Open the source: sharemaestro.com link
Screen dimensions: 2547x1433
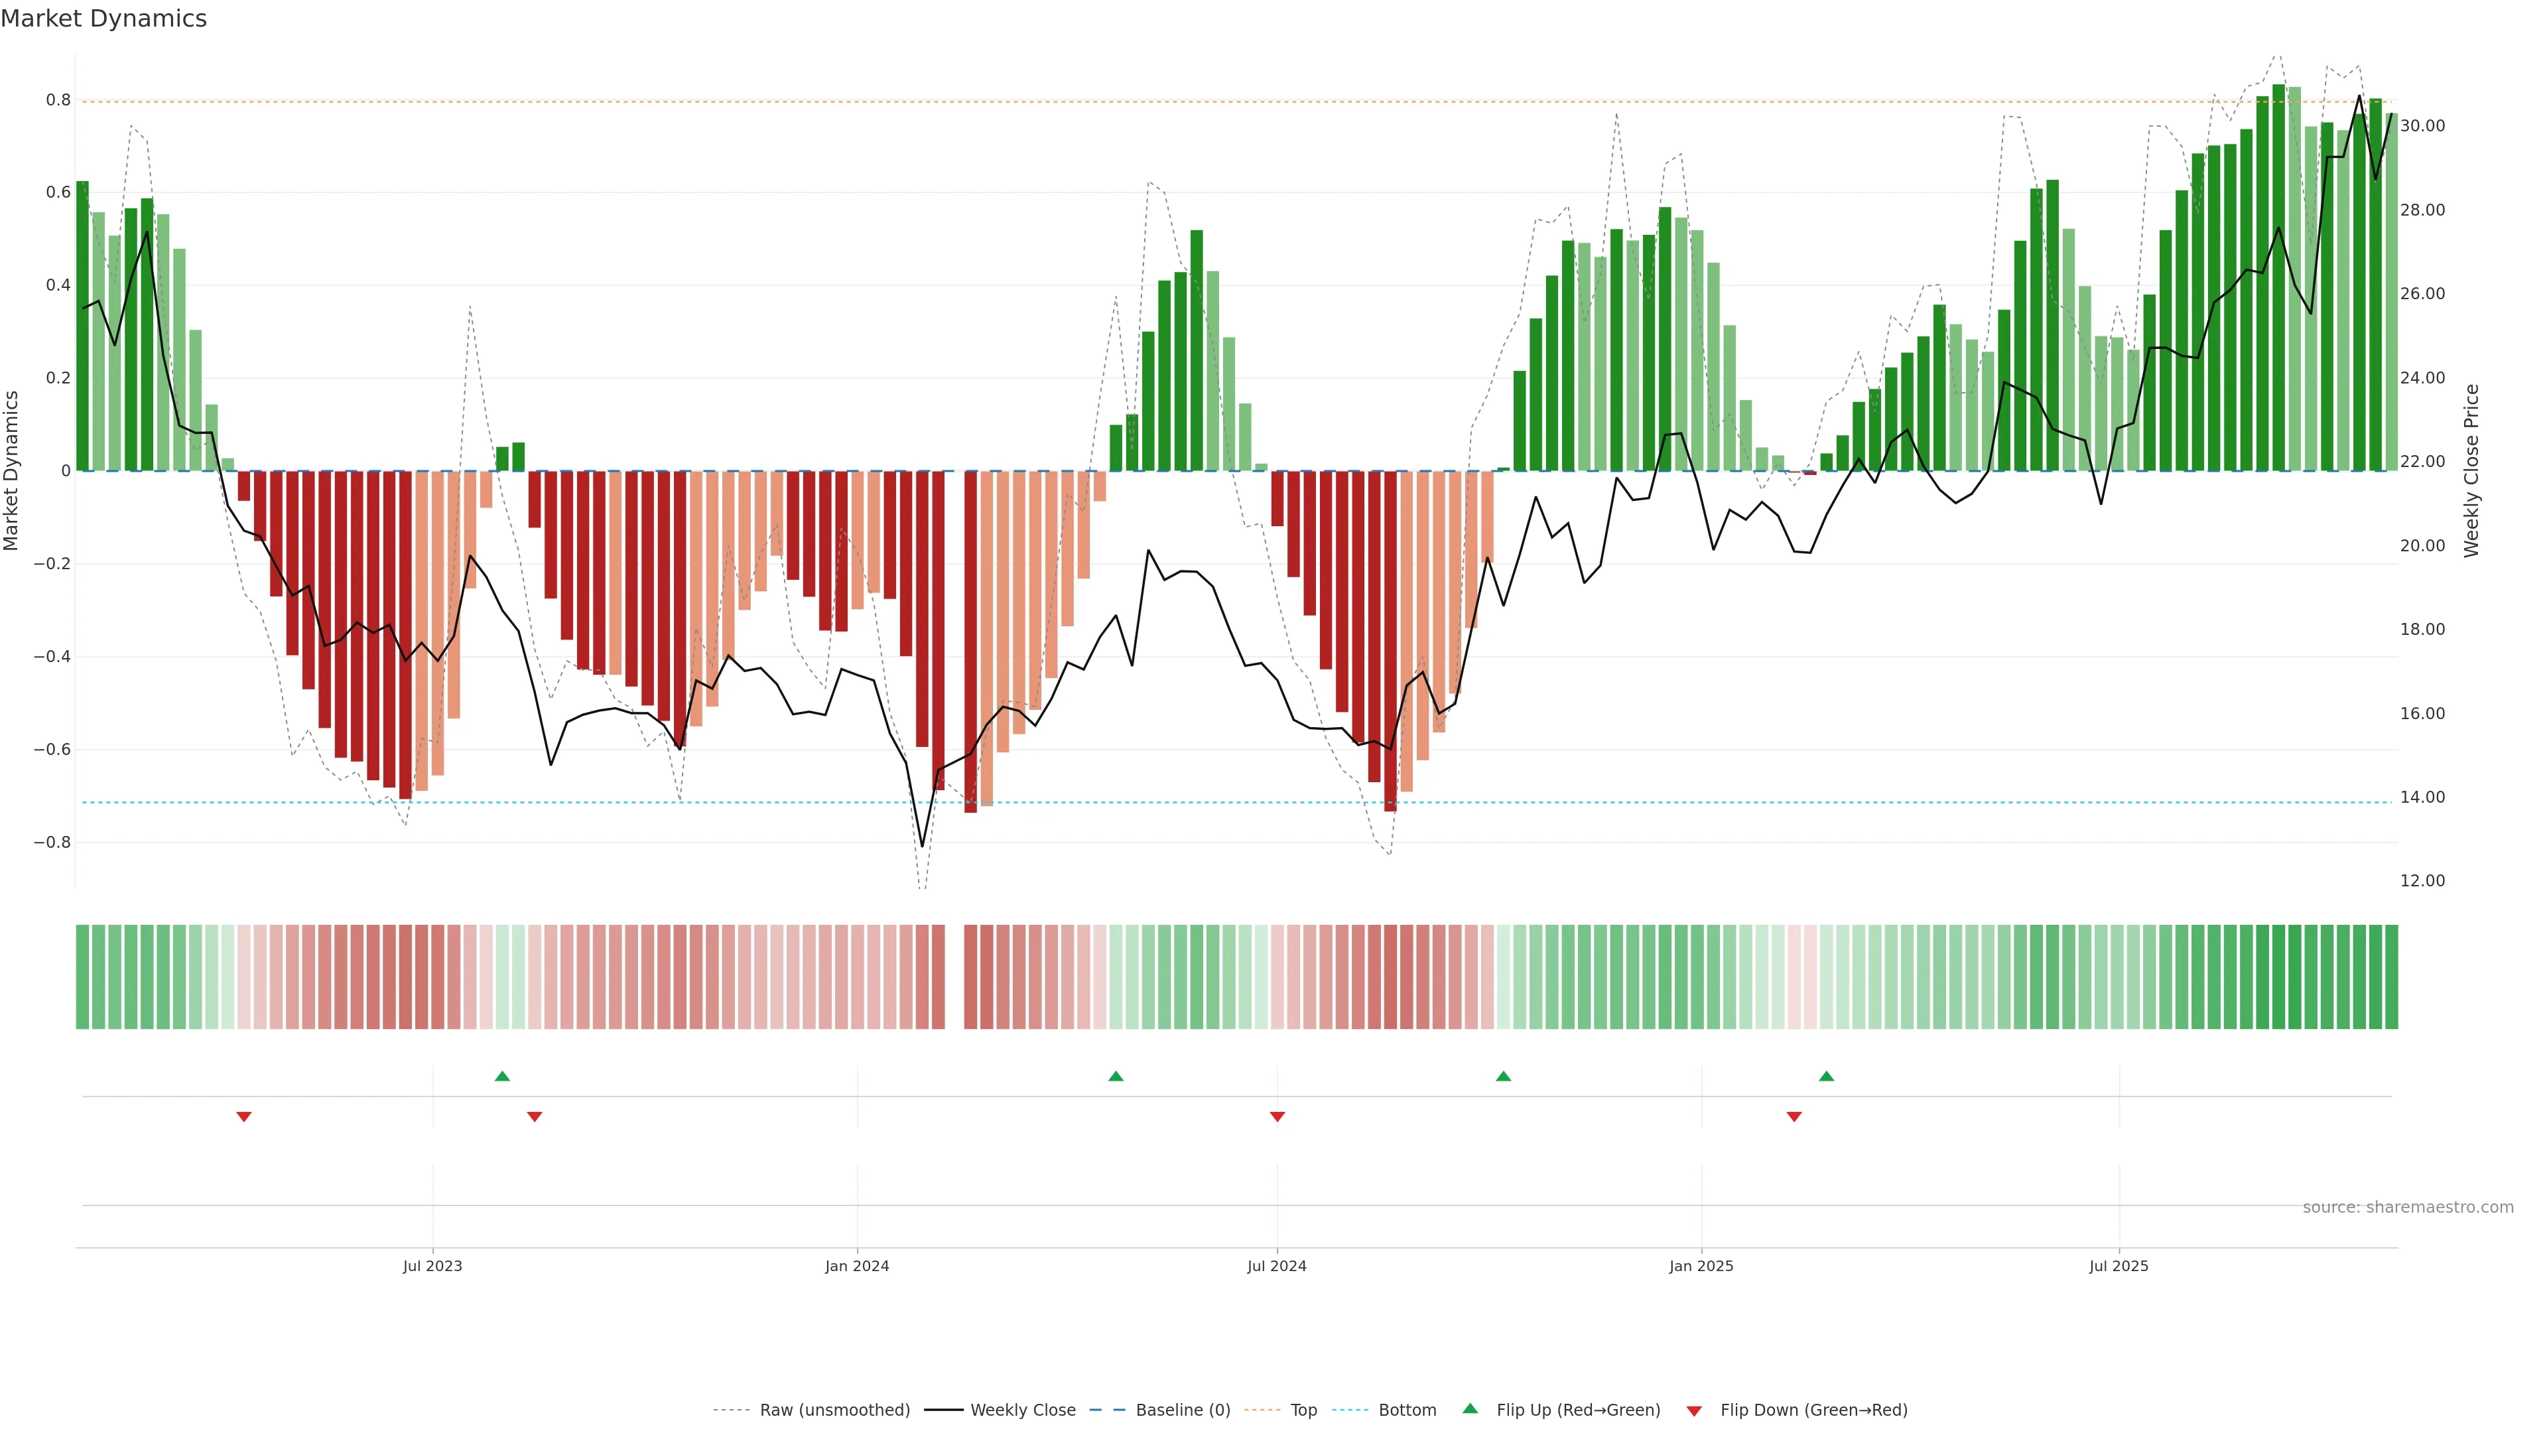[2408, 1207]
